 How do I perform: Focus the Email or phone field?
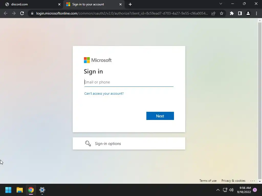(x=129, y=82)
